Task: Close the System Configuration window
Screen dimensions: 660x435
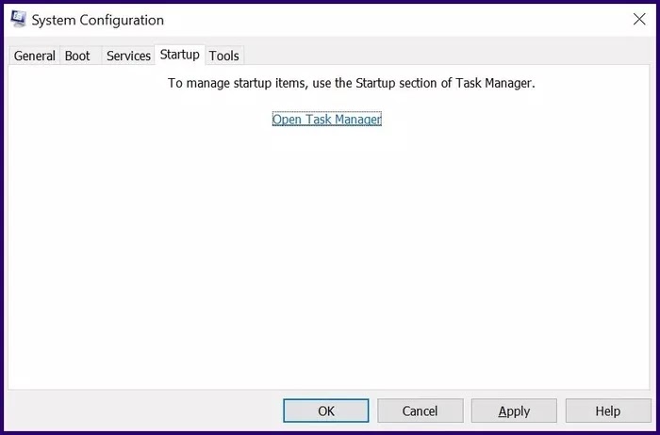Action: [639, 19]
